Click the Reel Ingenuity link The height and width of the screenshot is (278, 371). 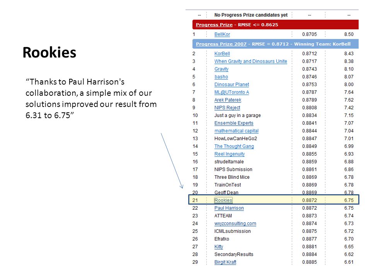[x=230, y=154]
